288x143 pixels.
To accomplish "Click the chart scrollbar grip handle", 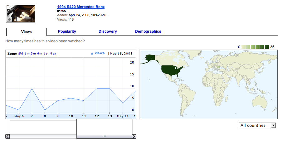I will 105,136.
